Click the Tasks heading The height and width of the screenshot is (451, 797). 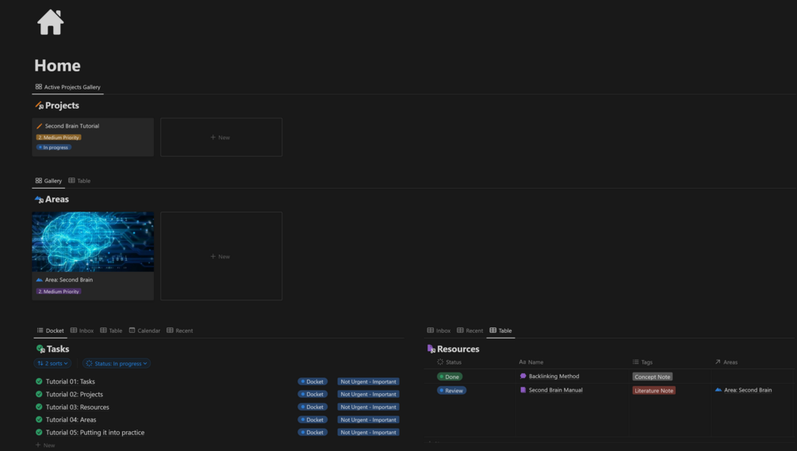(58, 349)
